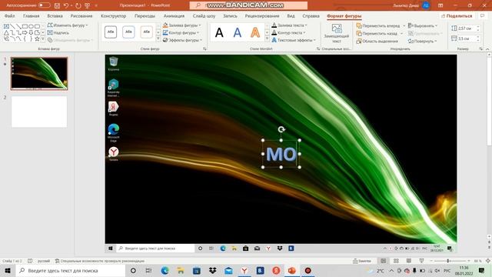Open the comments icon next to Поделиться
Screen dimensions: 492x277
[483, 15]
